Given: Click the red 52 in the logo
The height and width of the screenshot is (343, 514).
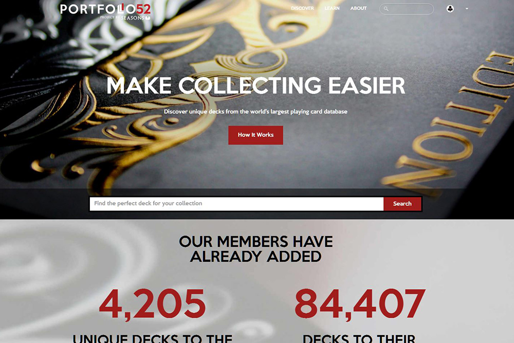Looking at the screenshot, I should [143, 9].
